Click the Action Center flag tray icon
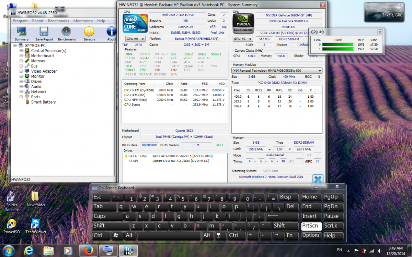The image size is (412, 257). pyautogui.click(x=356, y=251)
